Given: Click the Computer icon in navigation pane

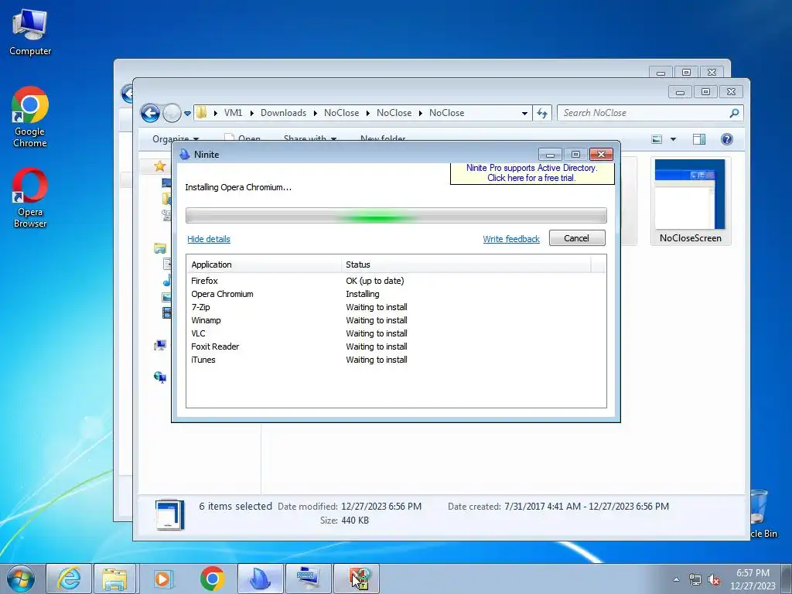Looking at the screenshot, I should (x=159, y=346).
